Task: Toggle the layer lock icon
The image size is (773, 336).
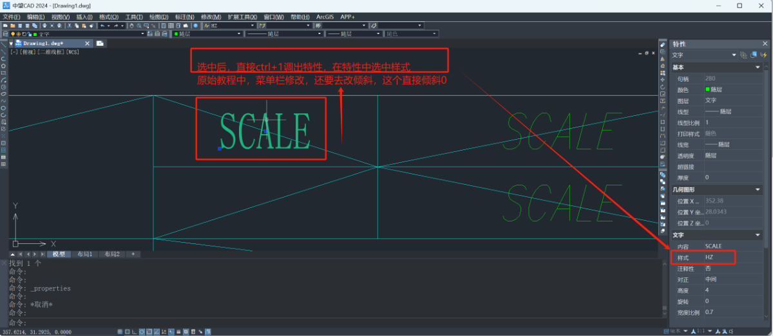Action: tap(29, 33)
